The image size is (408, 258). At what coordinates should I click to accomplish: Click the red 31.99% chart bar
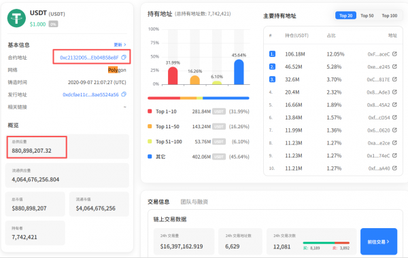[x=173, y=75]
